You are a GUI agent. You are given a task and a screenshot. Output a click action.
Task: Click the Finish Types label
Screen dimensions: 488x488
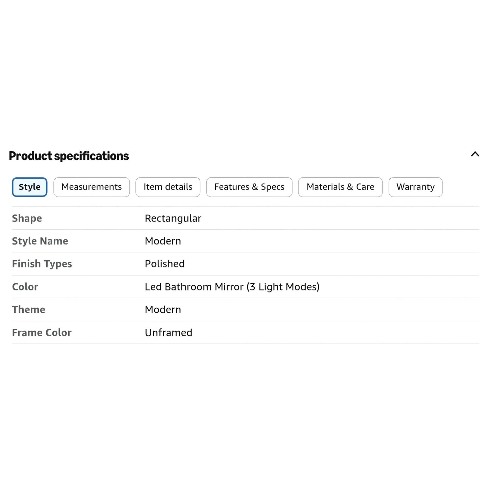click(42, 264)
